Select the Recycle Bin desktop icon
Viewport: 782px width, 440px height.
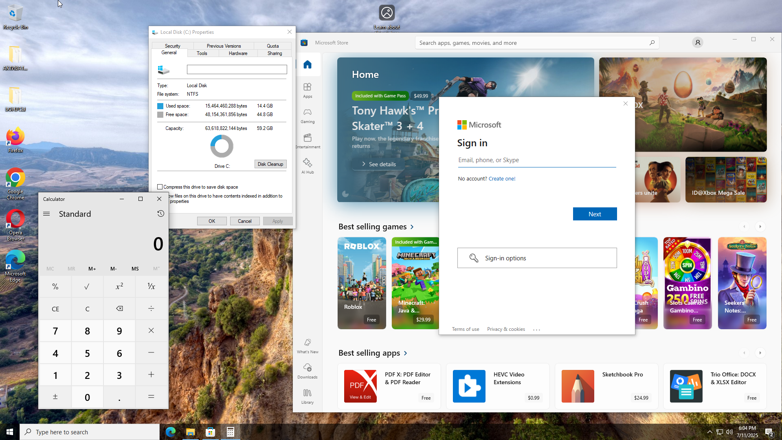pos(15,17)
